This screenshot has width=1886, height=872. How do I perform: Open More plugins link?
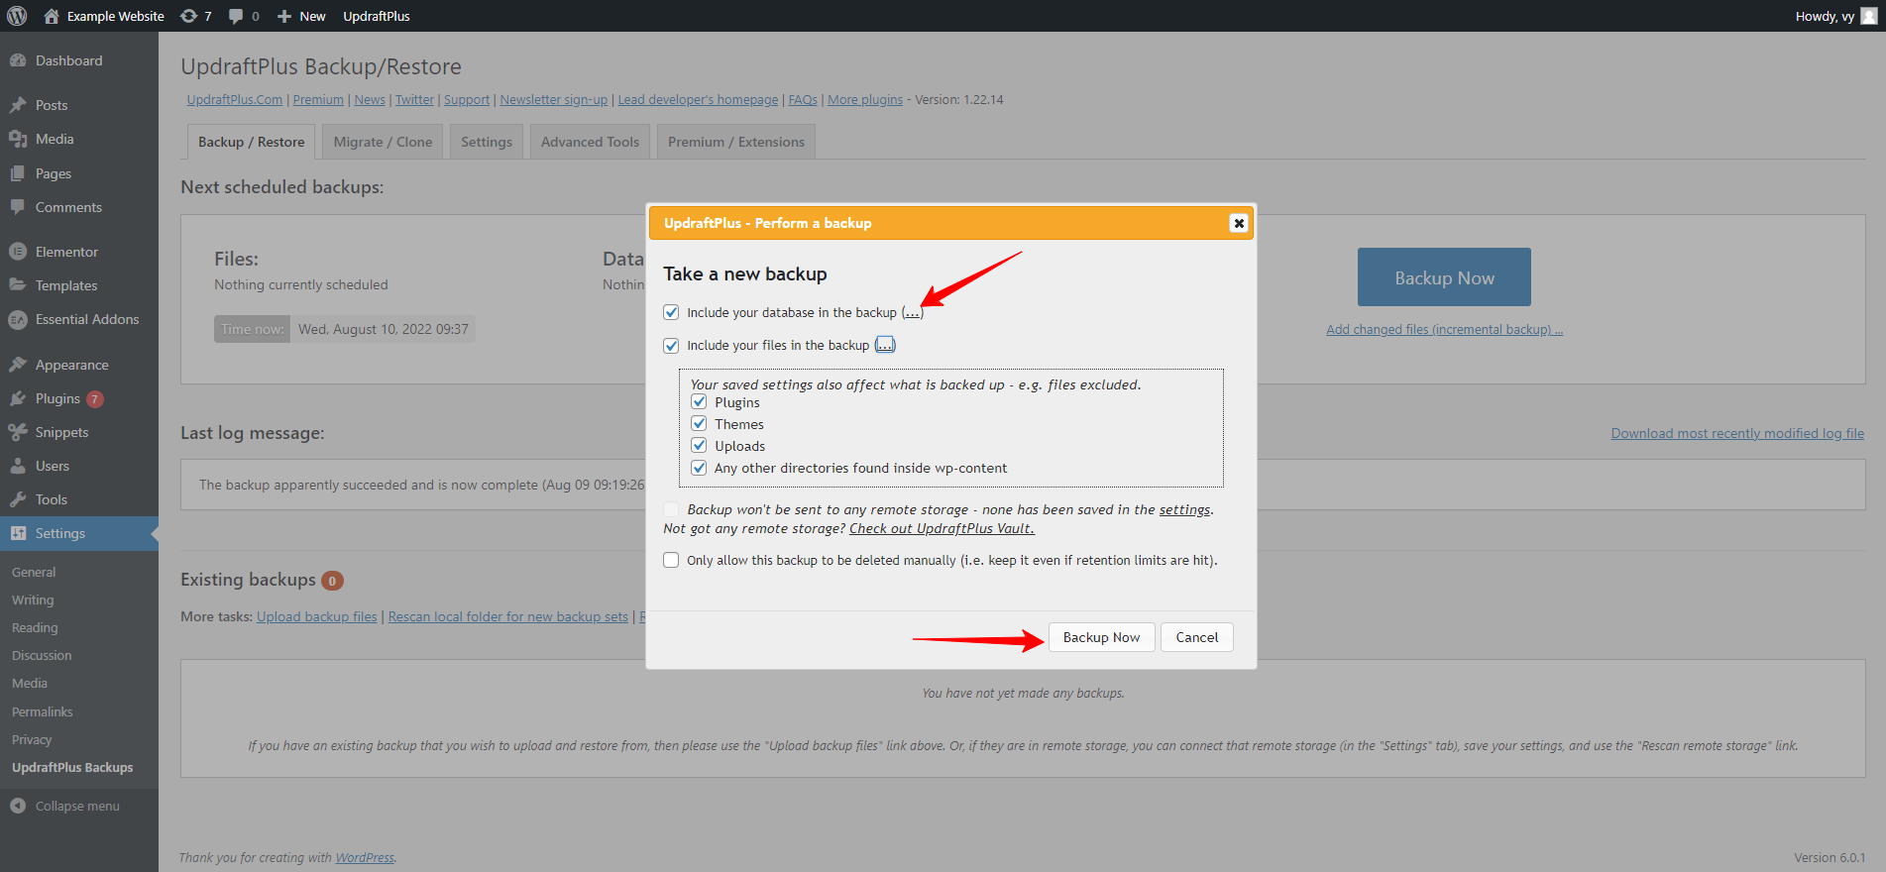click(x=865, y=99)
